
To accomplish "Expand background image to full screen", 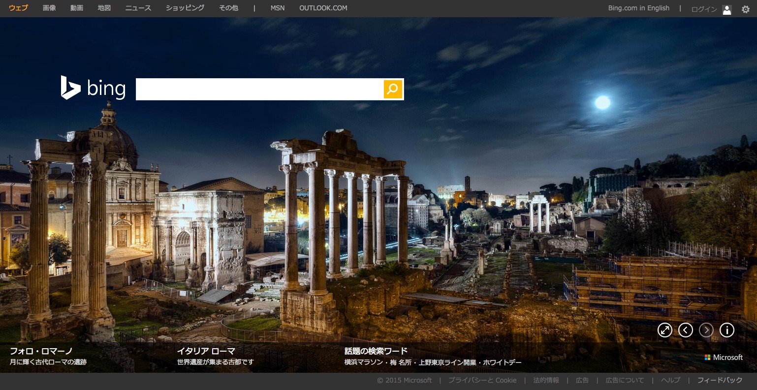I will tap(664, 330).
